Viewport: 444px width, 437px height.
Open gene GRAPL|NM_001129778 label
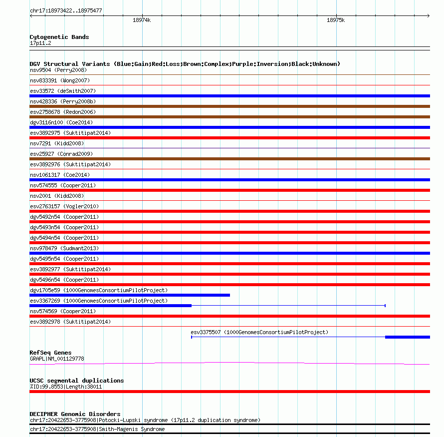57,359
